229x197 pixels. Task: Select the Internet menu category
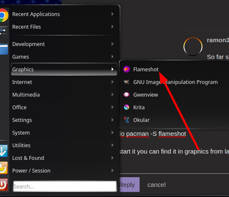pyautogui.click(x=64, y=82)
